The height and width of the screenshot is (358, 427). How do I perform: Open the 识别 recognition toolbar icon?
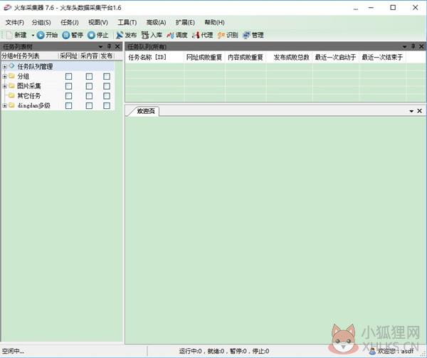(x=221, y=35)
